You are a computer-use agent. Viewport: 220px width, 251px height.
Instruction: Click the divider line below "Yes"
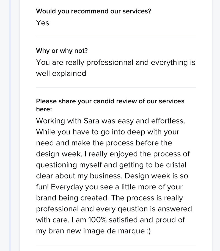coord(116,37)
